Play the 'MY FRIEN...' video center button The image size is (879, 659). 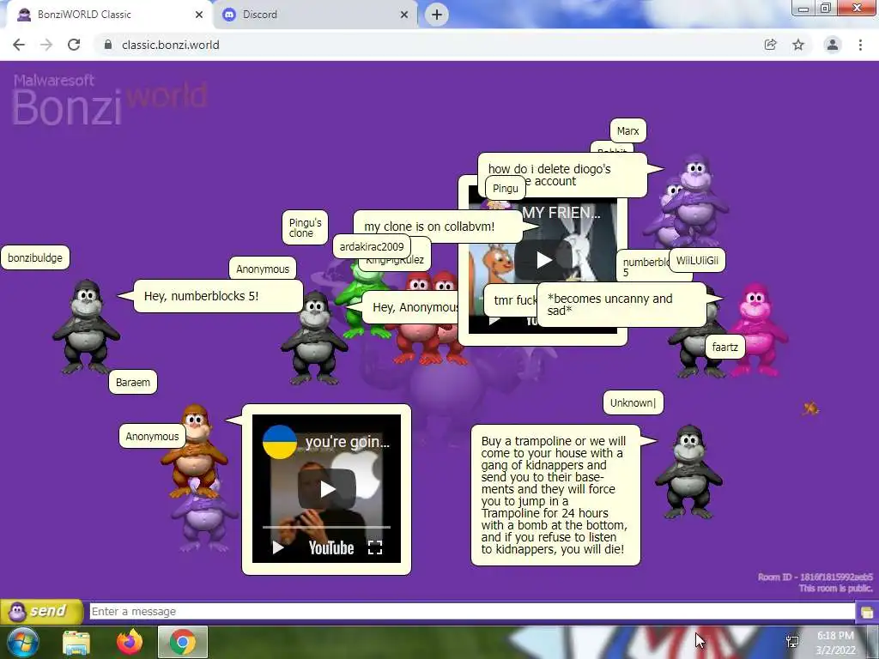[543, 260]
